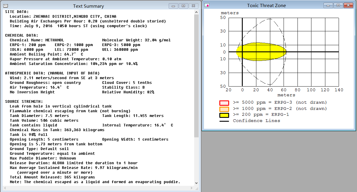Click the Text Summary window system icon

5,6
